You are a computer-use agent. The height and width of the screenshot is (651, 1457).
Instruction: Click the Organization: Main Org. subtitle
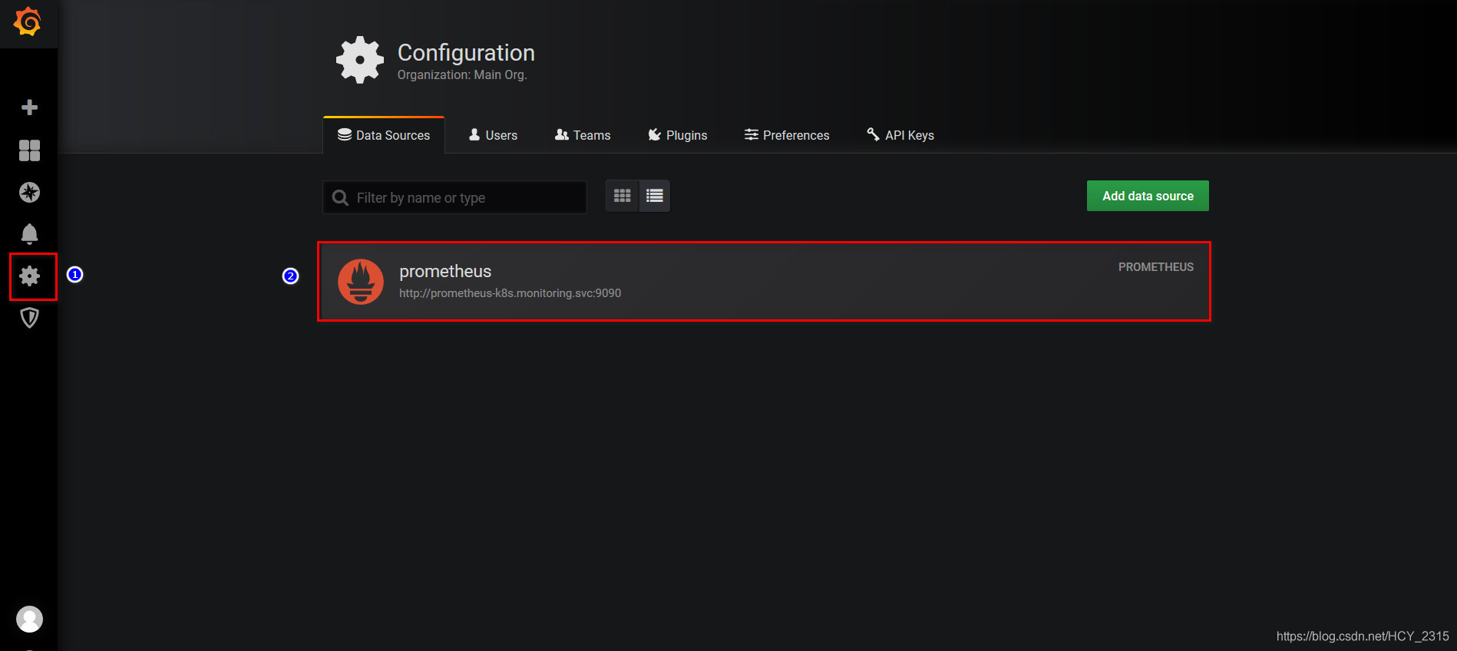(x=462, y=74)
